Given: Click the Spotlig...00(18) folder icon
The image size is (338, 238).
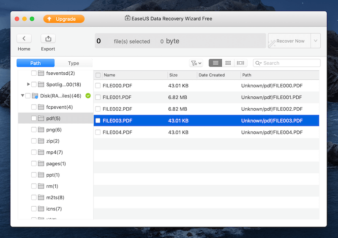Looking at the screenshot, I should [41, 85].
